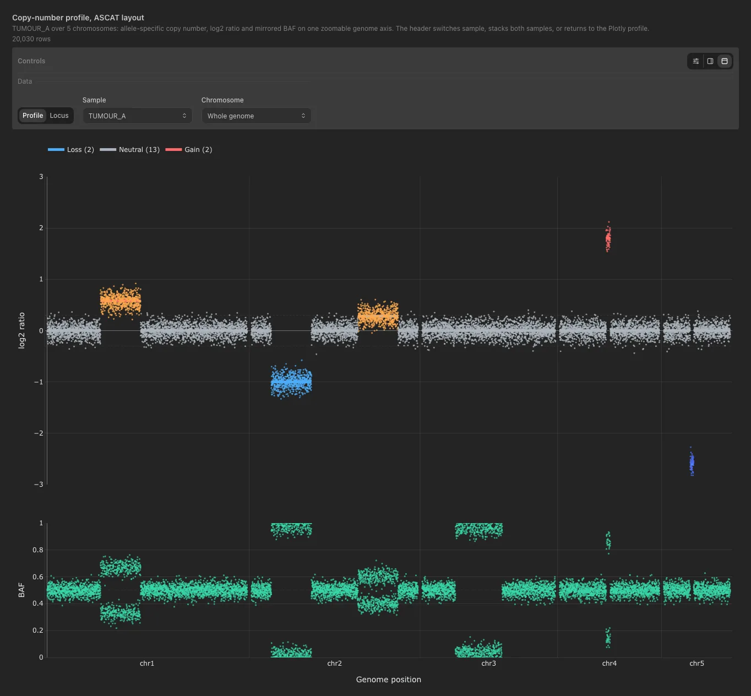Toggle the Neutral (13) legend entry
The width and height of the screenshot is (751, 696).
coord(130,150)
